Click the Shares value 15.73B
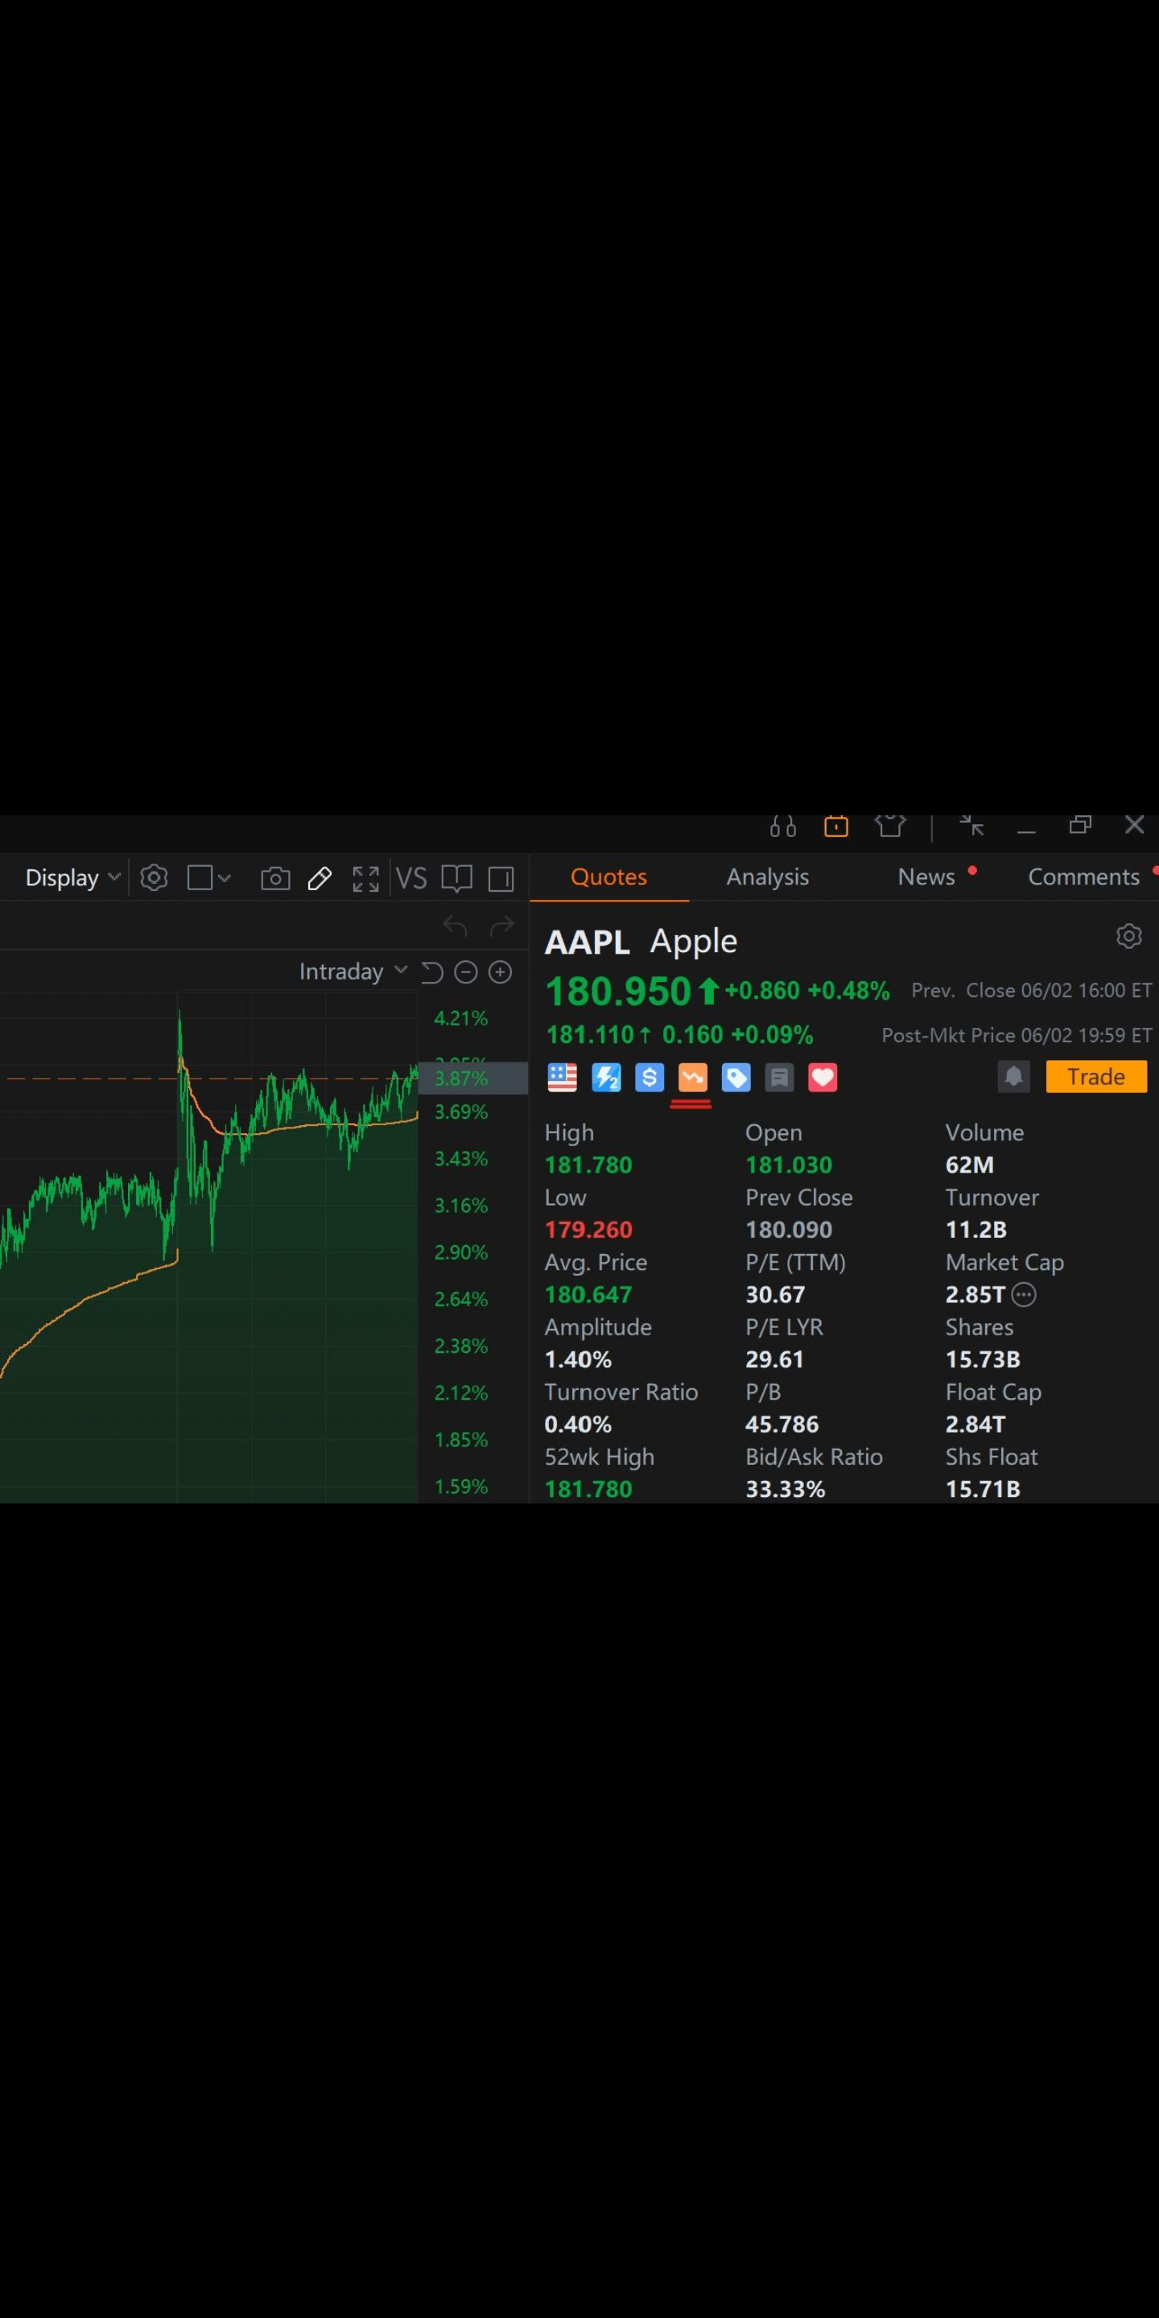The image size is (1159, 2318). coord(983,1359)
